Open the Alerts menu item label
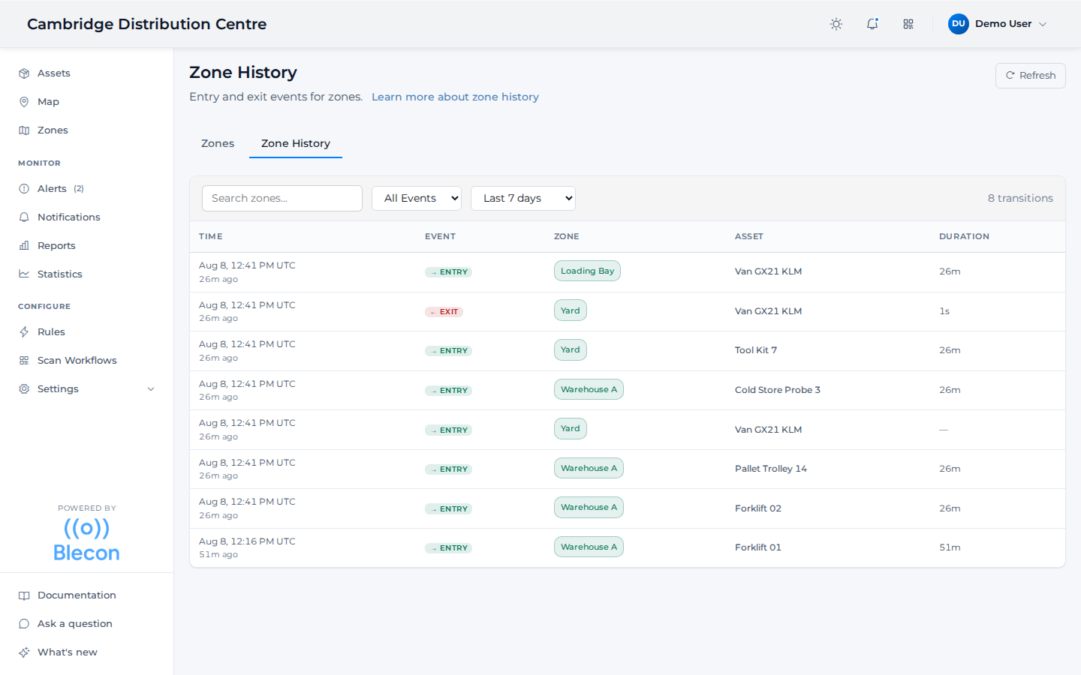Screen dimensions: 1081x675 coord(52,188)
